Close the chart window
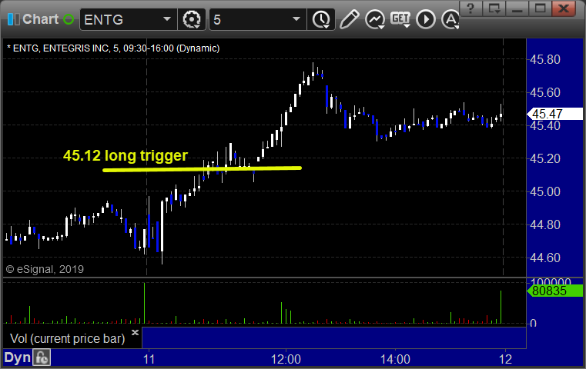 564,8
